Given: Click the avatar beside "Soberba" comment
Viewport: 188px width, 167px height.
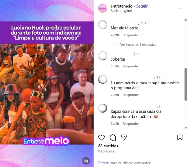Looking at the screenshot, I should [x=103, y=56].
